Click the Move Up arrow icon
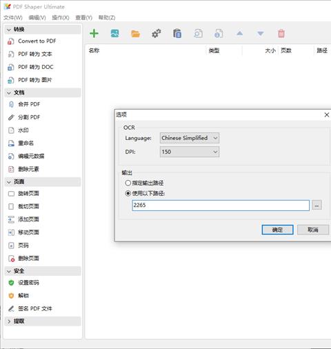The image size is (331, 349). (239, 34)
